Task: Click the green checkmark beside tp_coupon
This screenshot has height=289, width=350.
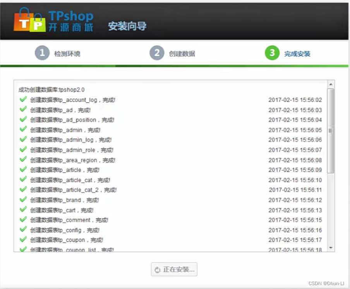Action: 22,240
